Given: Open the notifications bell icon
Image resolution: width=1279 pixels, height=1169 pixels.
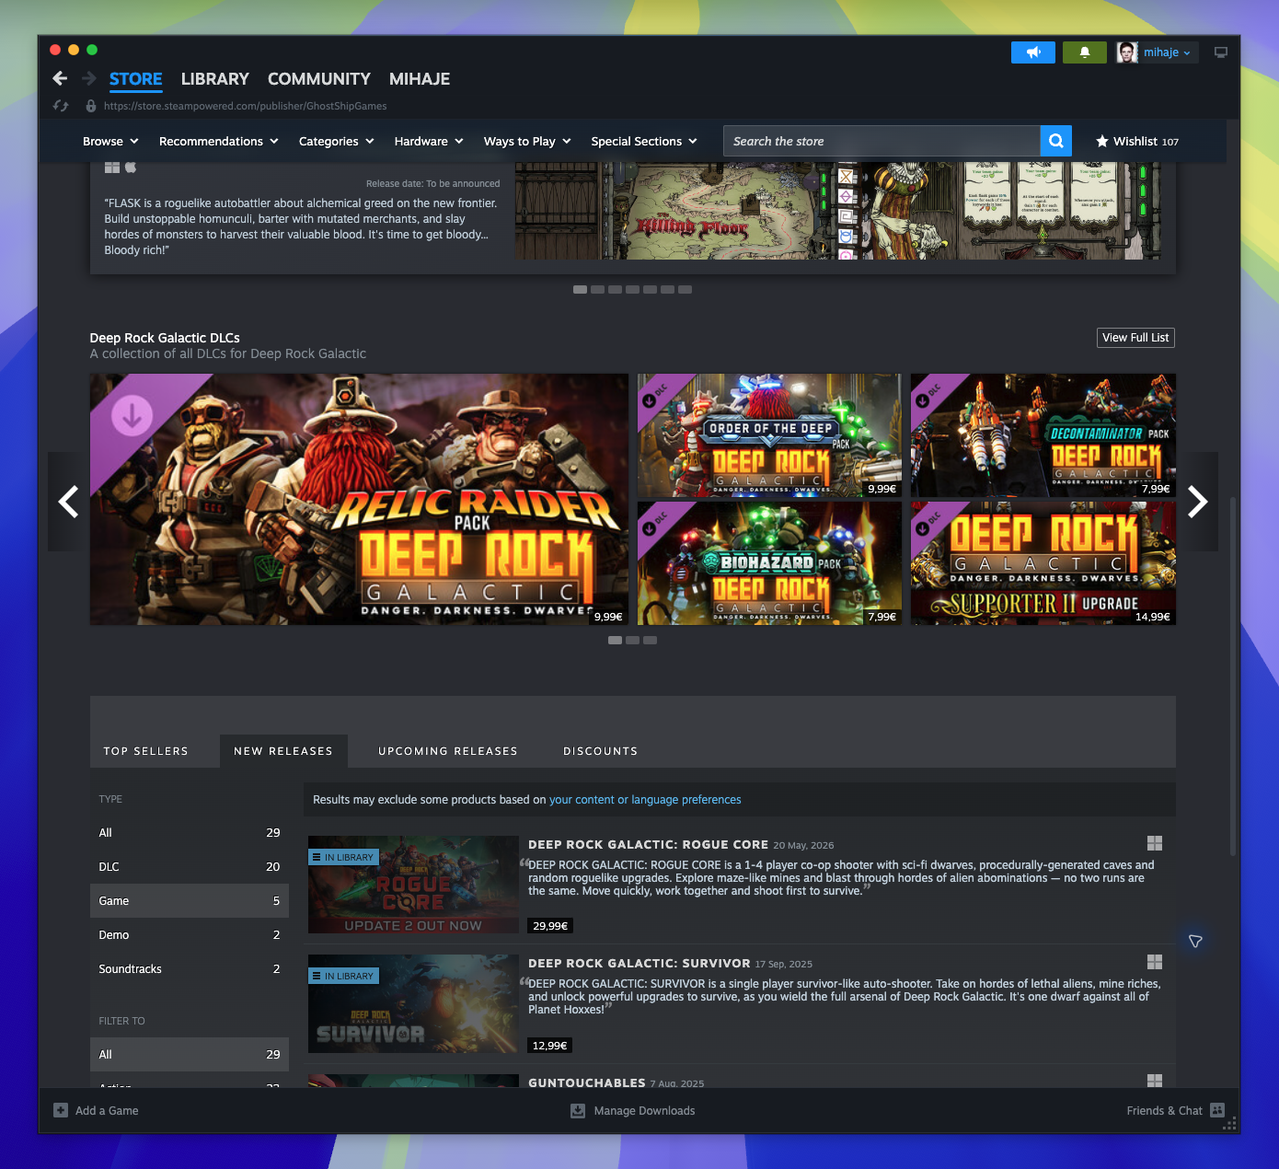Looking at the screenshot, I should click(1085, 52).
